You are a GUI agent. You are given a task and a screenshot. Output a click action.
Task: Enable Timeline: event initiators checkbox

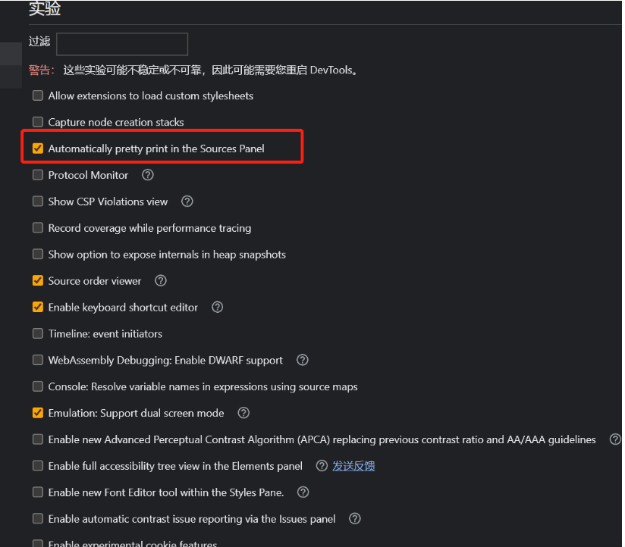pos(38,333)
